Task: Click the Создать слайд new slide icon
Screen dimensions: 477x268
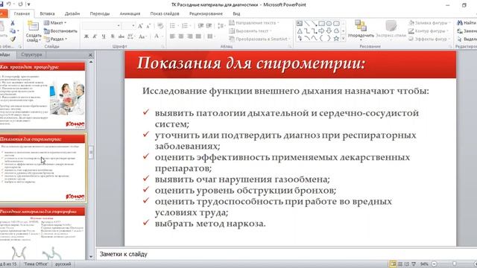Action: 33,26
